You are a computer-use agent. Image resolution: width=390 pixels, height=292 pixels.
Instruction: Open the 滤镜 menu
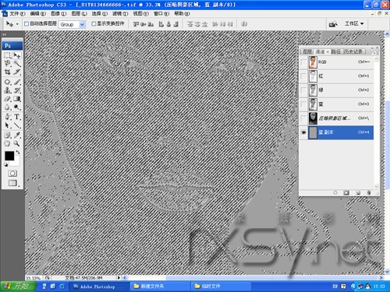tap(120, 13)
